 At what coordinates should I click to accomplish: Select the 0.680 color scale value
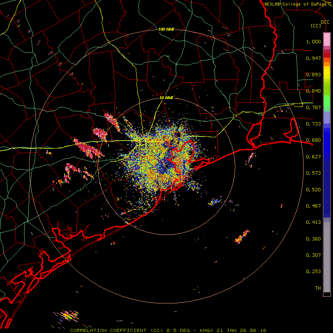coord(313,140)
